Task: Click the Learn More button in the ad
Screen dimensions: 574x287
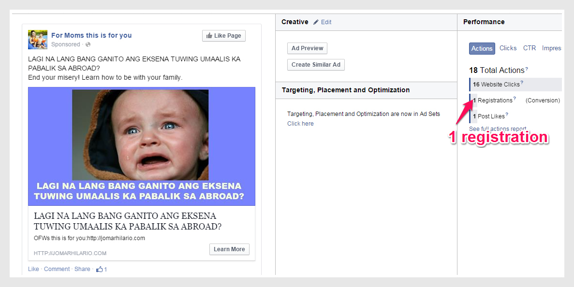Action: (x=229, y=249)
